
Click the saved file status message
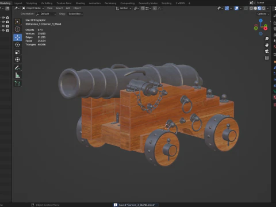click(136, 205)
